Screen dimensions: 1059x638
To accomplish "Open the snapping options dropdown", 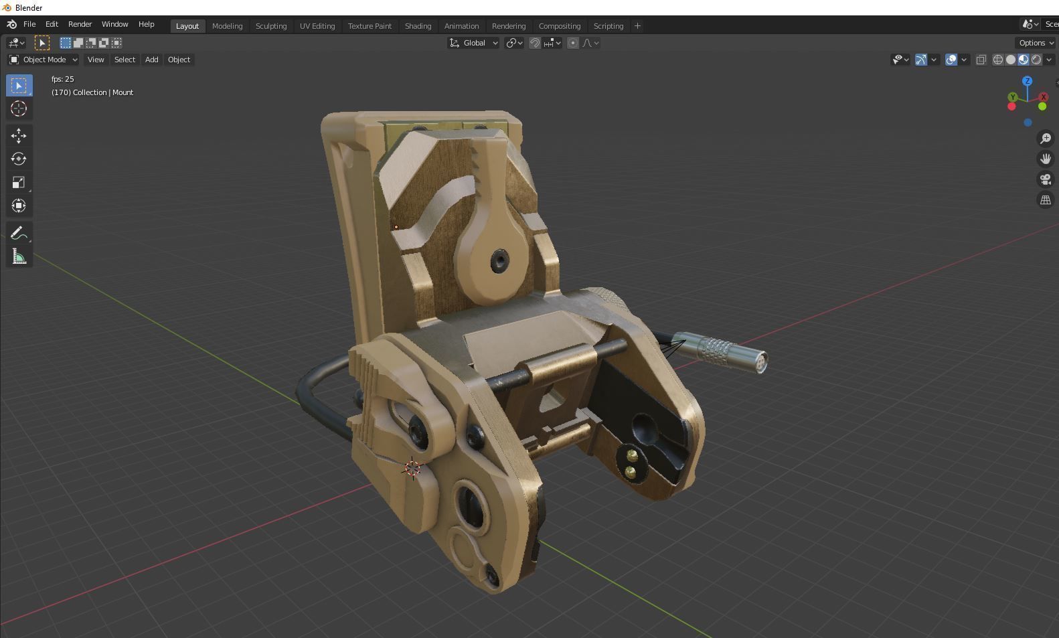I will [x=552, y=43].
